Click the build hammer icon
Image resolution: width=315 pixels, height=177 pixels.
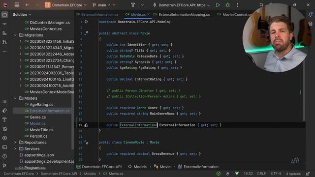point(133,5)
